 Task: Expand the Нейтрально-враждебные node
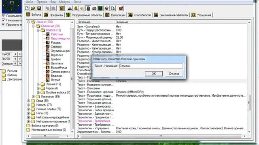(x=28, y=117)
